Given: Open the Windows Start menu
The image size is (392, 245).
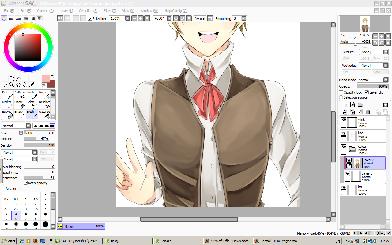Looking at the screenshot, I should (x=8, y=241).
